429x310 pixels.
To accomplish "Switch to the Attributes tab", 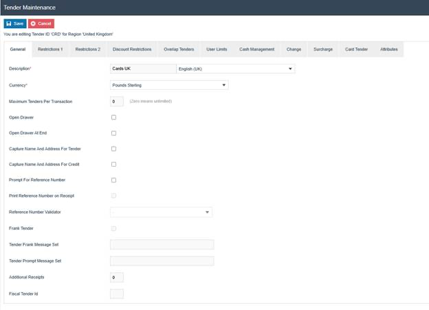I will (388, 49).
